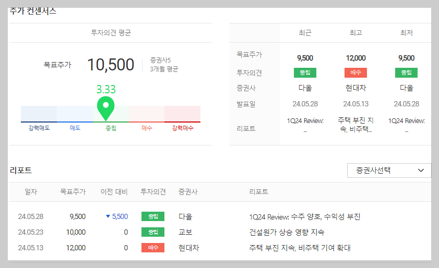This screenshot has width=439, height=268.
Task: Click 현대차 in the 최고 column
Action: click(356, 88)
